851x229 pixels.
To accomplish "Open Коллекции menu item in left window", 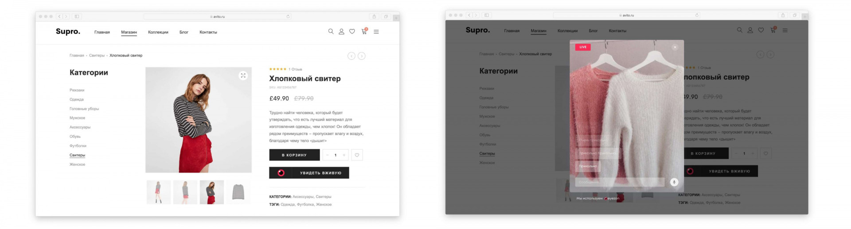I will pos(158,32).
